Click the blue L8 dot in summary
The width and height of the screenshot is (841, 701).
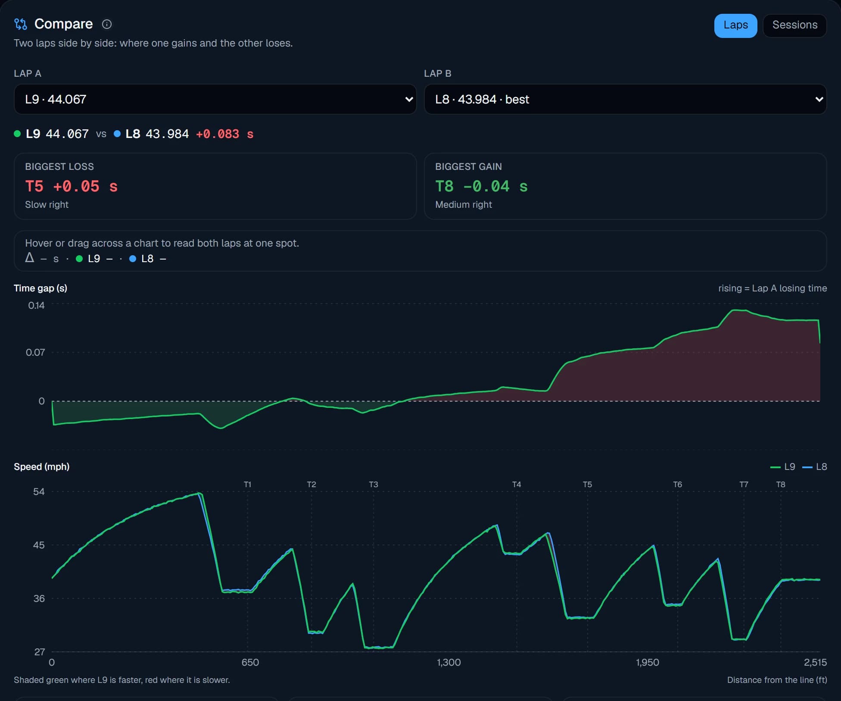[x=117, y=134]
